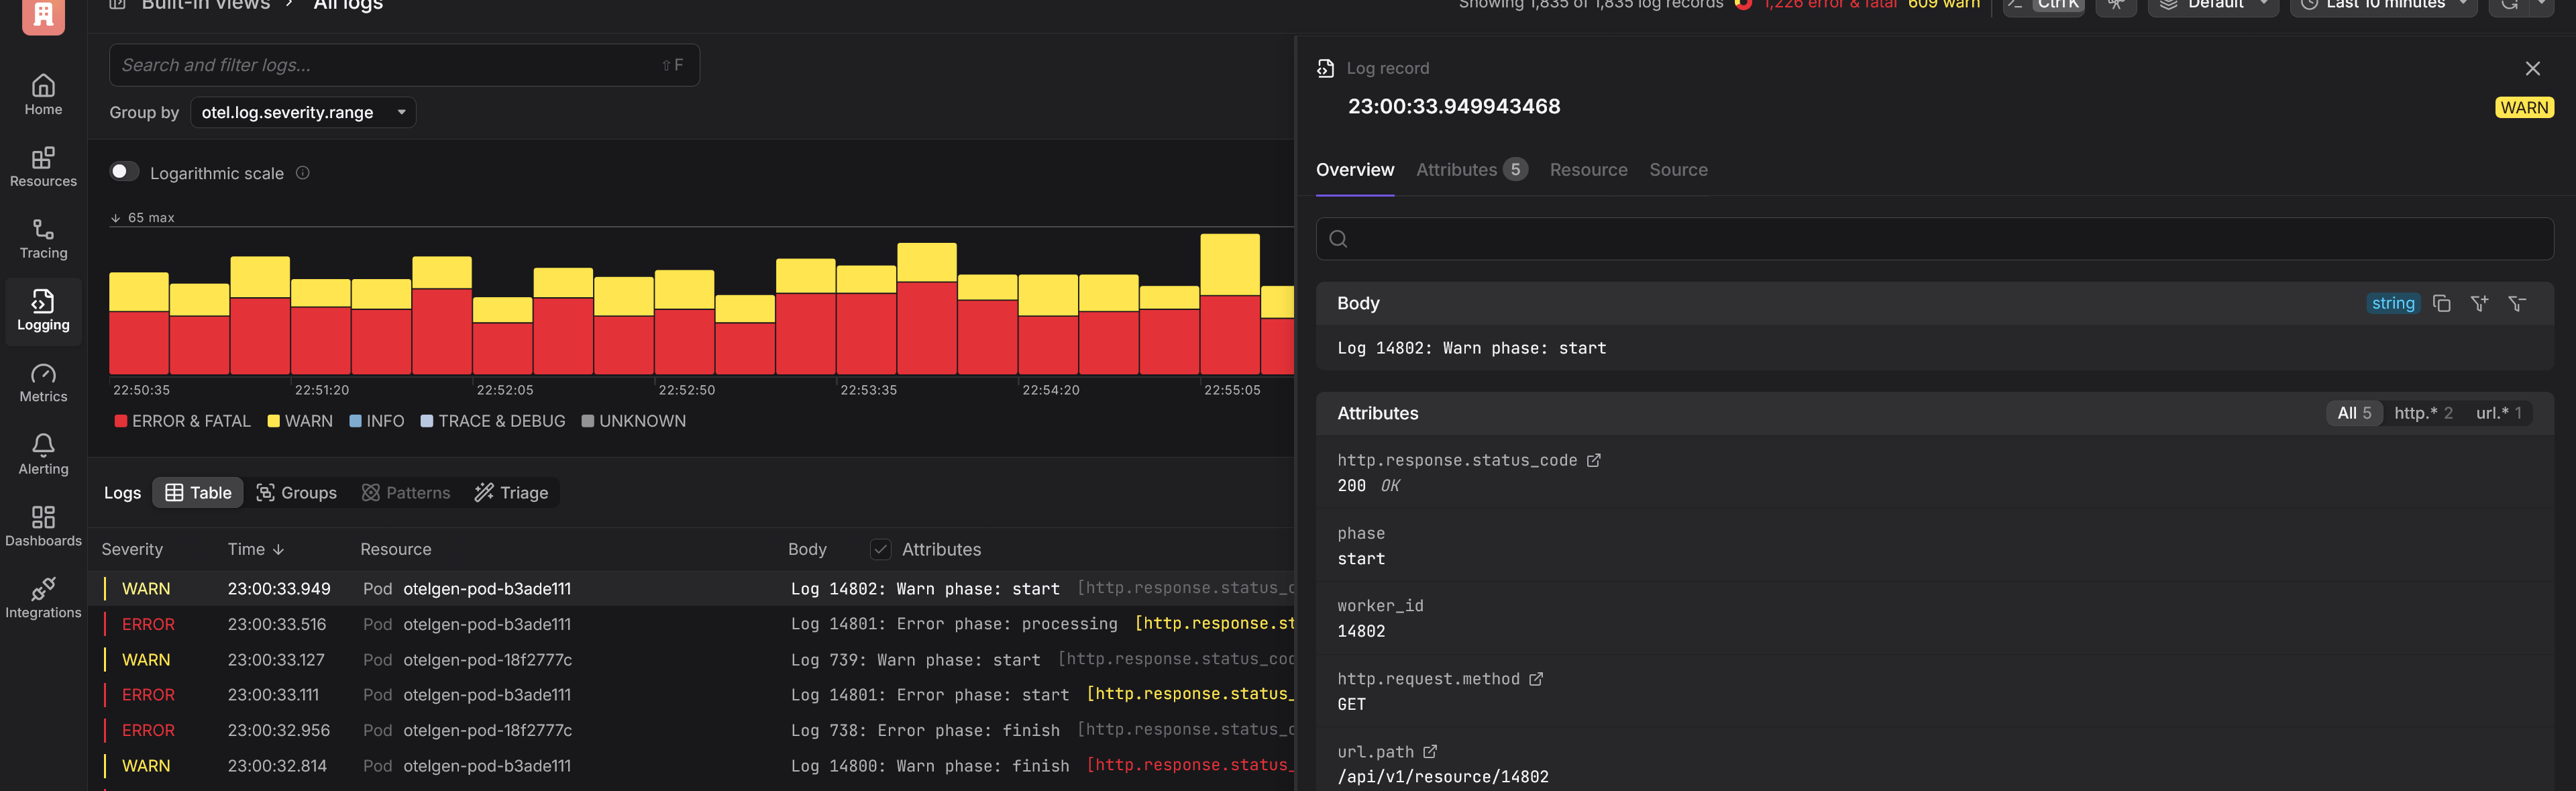Click red bar at 22:50:35
This screenshot has height=791, width=2576.
pyautogui.click(x=138, y=343)
